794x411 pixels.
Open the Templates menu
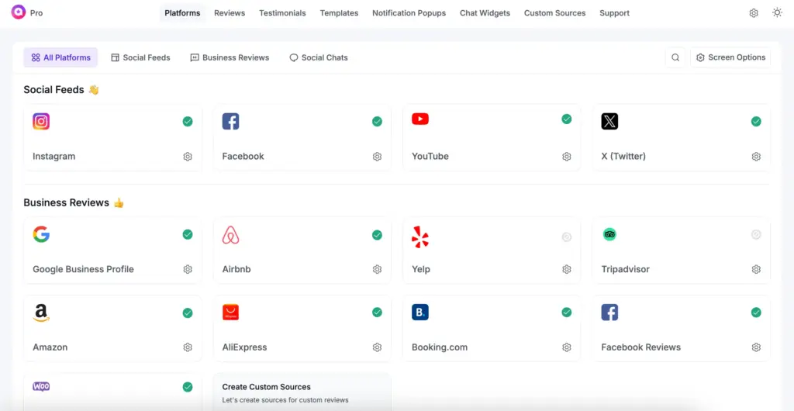click(x=340, y=13)
